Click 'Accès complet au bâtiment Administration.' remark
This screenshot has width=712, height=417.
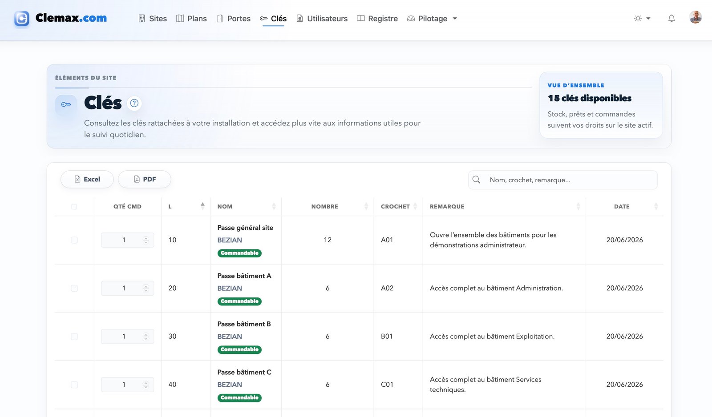tap(497, 288)
